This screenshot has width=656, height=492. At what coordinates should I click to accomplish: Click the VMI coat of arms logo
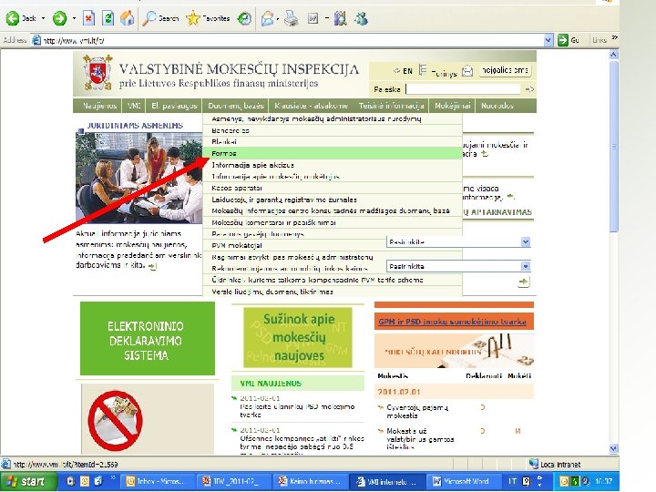(97, 73)
